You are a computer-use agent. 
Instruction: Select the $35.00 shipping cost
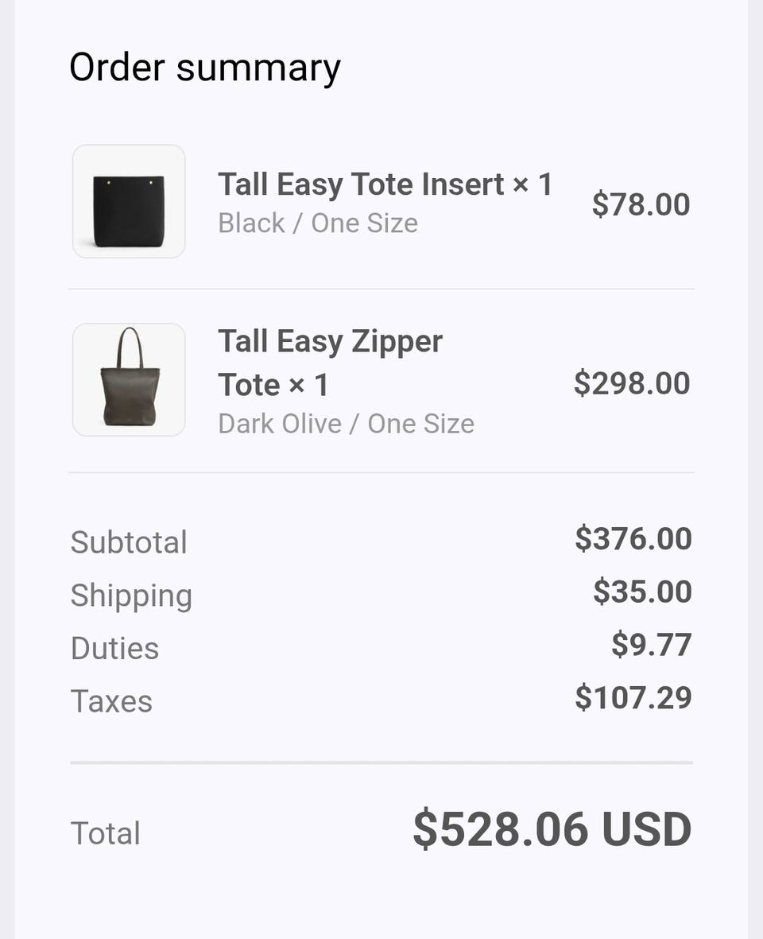pos(642,592)
